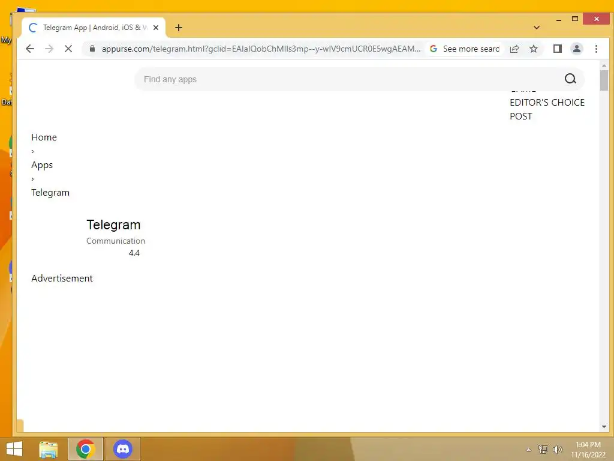
Task: Toggle Chrome side panel
Action: pyautogui.click(x=557, y=49)
